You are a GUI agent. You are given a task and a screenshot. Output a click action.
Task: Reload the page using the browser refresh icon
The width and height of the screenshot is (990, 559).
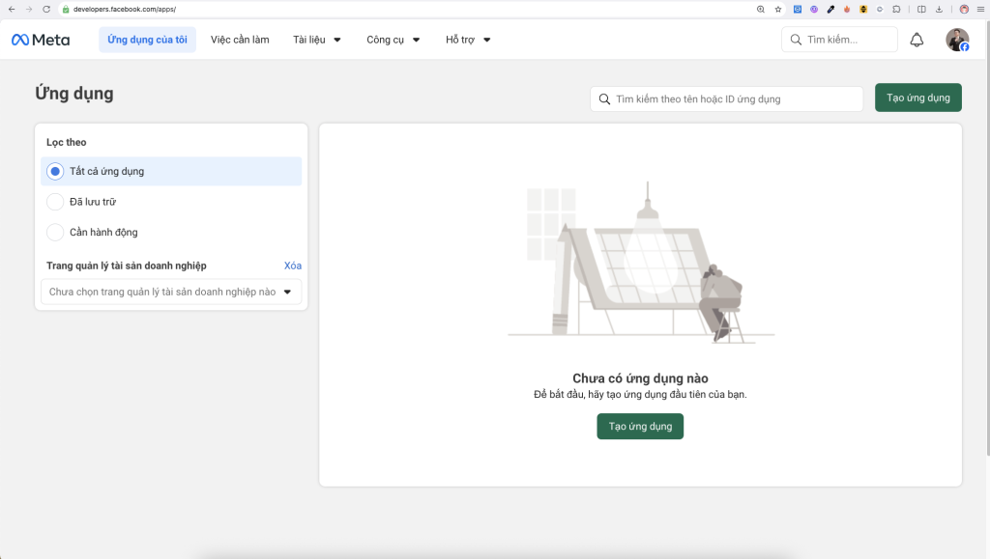[x=45, y=9]
